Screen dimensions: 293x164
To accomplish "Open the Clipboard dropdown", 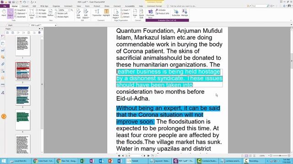I will tap(21, 13).
